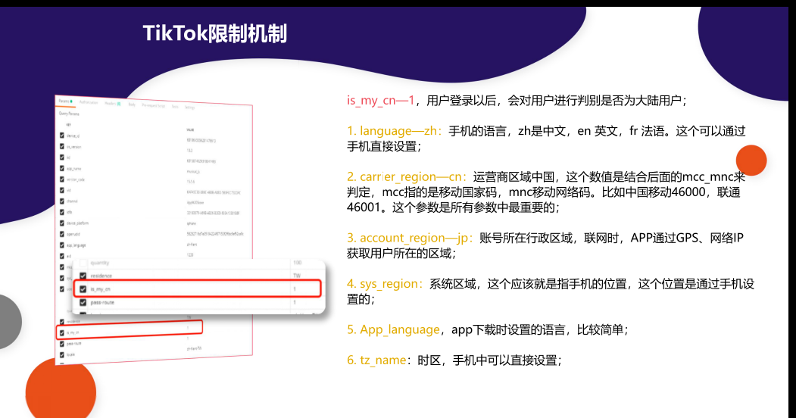The image size is (796, 418).
Task: Select the 'iphone' value of device_platform
Action: coord(192,223)
